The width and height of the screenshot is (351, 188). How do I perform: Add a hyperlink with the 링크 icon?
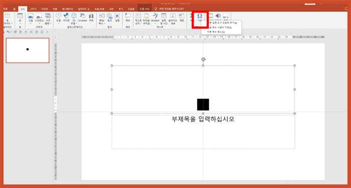109,16
